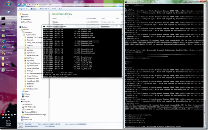This screenshot has width=208, height=130.
Task: Click Send Feedback in Administrator cmd window
Action: [187, 2]
